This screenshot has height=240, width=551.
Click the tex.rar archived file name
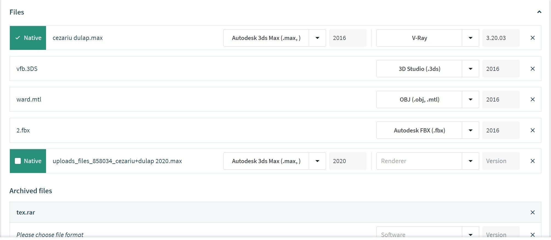click(26, 212)
